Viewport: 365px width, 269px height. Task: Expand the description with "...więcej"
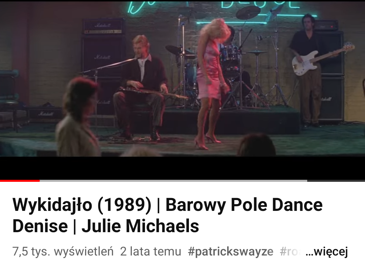click(326, 251)
